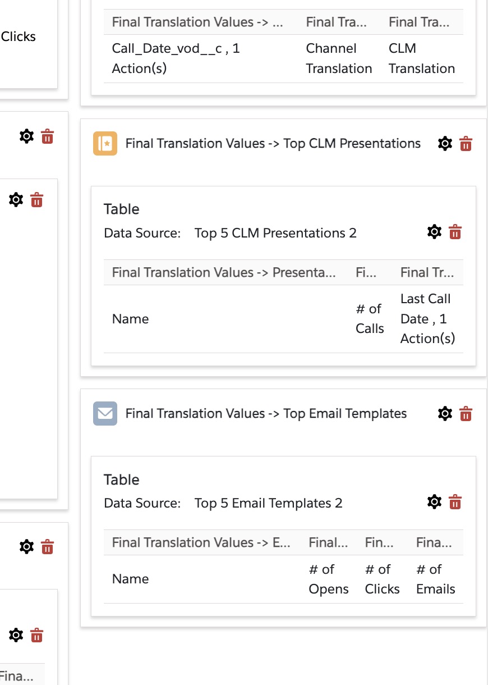
Task: Delete the Top Email Templates section
Action: pos(466,414)
